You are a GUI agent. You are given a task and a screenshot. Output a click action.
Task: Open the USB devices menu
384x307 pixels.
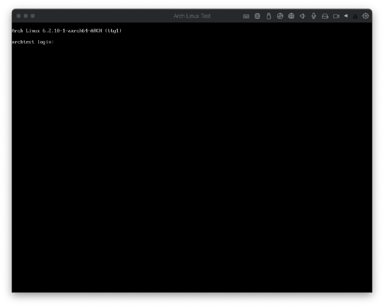tap(268, 16)
